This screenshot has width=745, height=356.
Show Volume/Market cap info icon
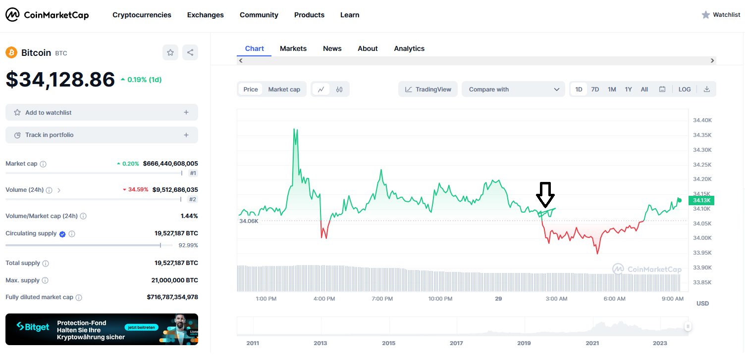pos(83,216)
